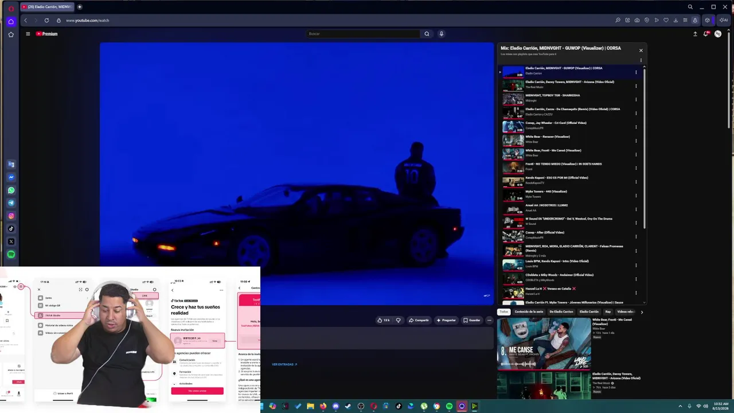Open Opera Aria AI button
734x413 pixels.
[724, 20]
